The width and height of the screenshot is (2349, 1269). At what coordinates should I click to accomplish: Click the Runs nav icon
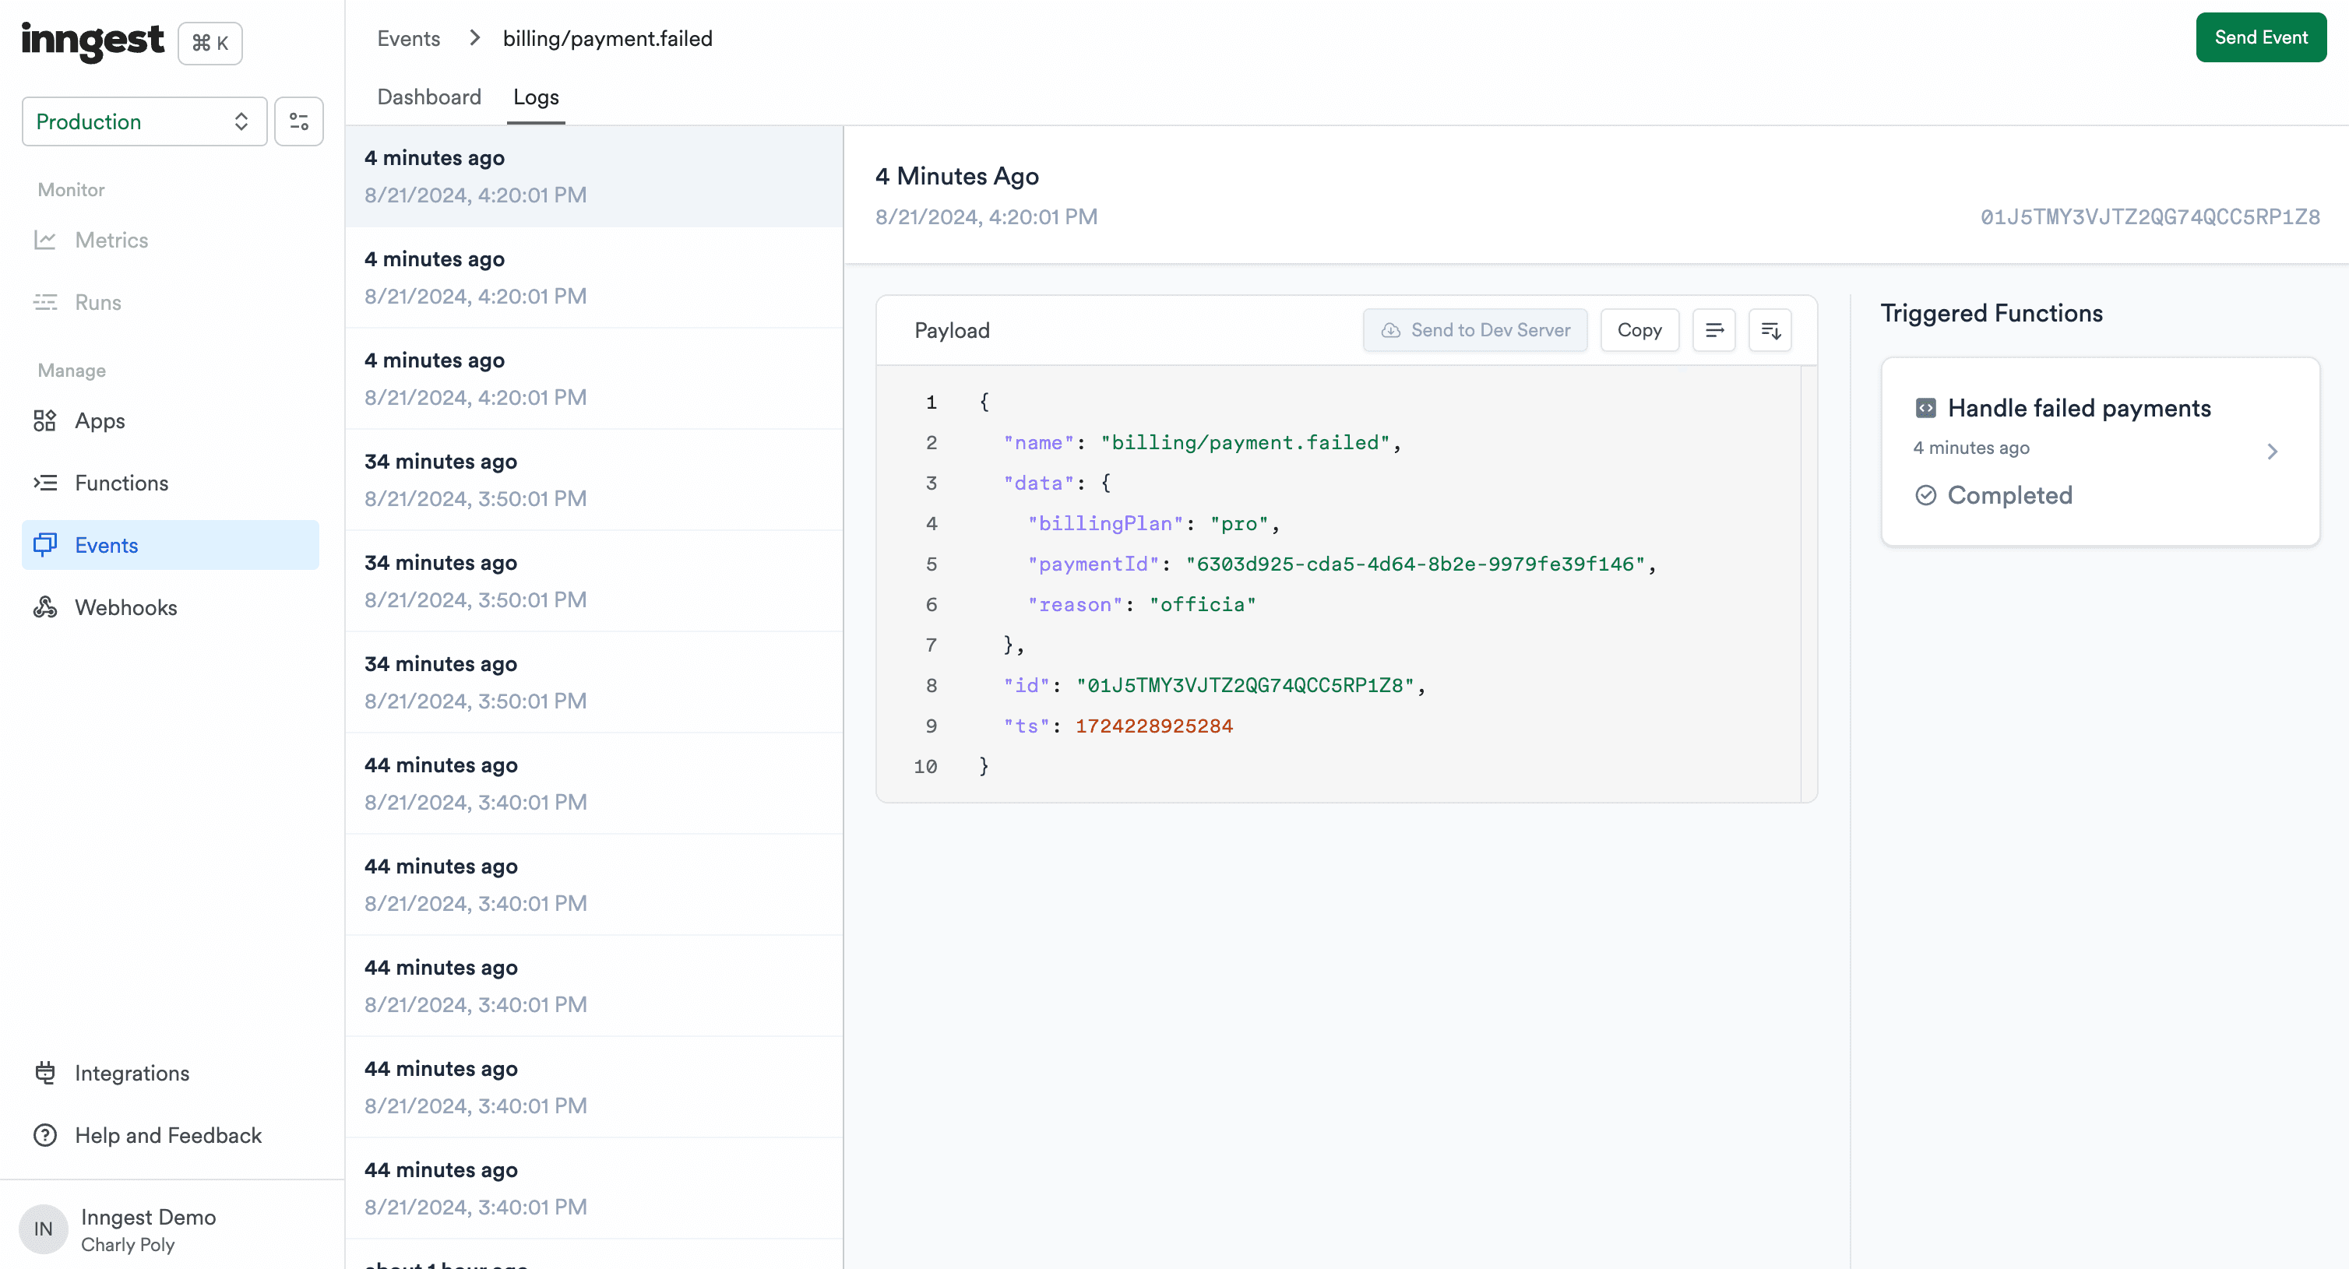44,301
